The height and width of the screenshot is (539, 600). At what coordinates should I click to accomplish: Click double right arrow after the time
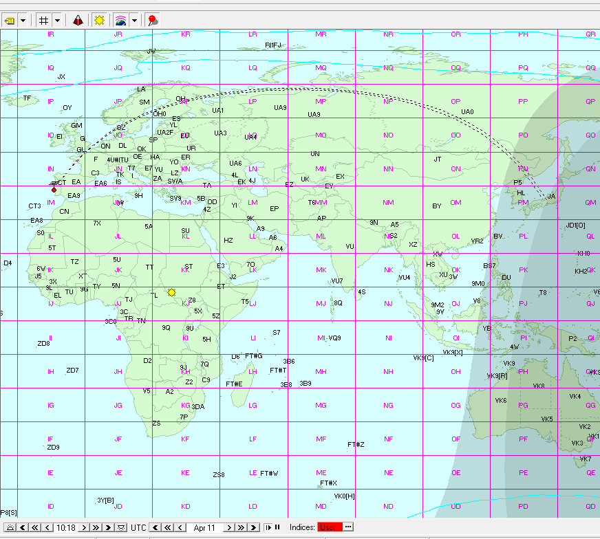(96, 527)
